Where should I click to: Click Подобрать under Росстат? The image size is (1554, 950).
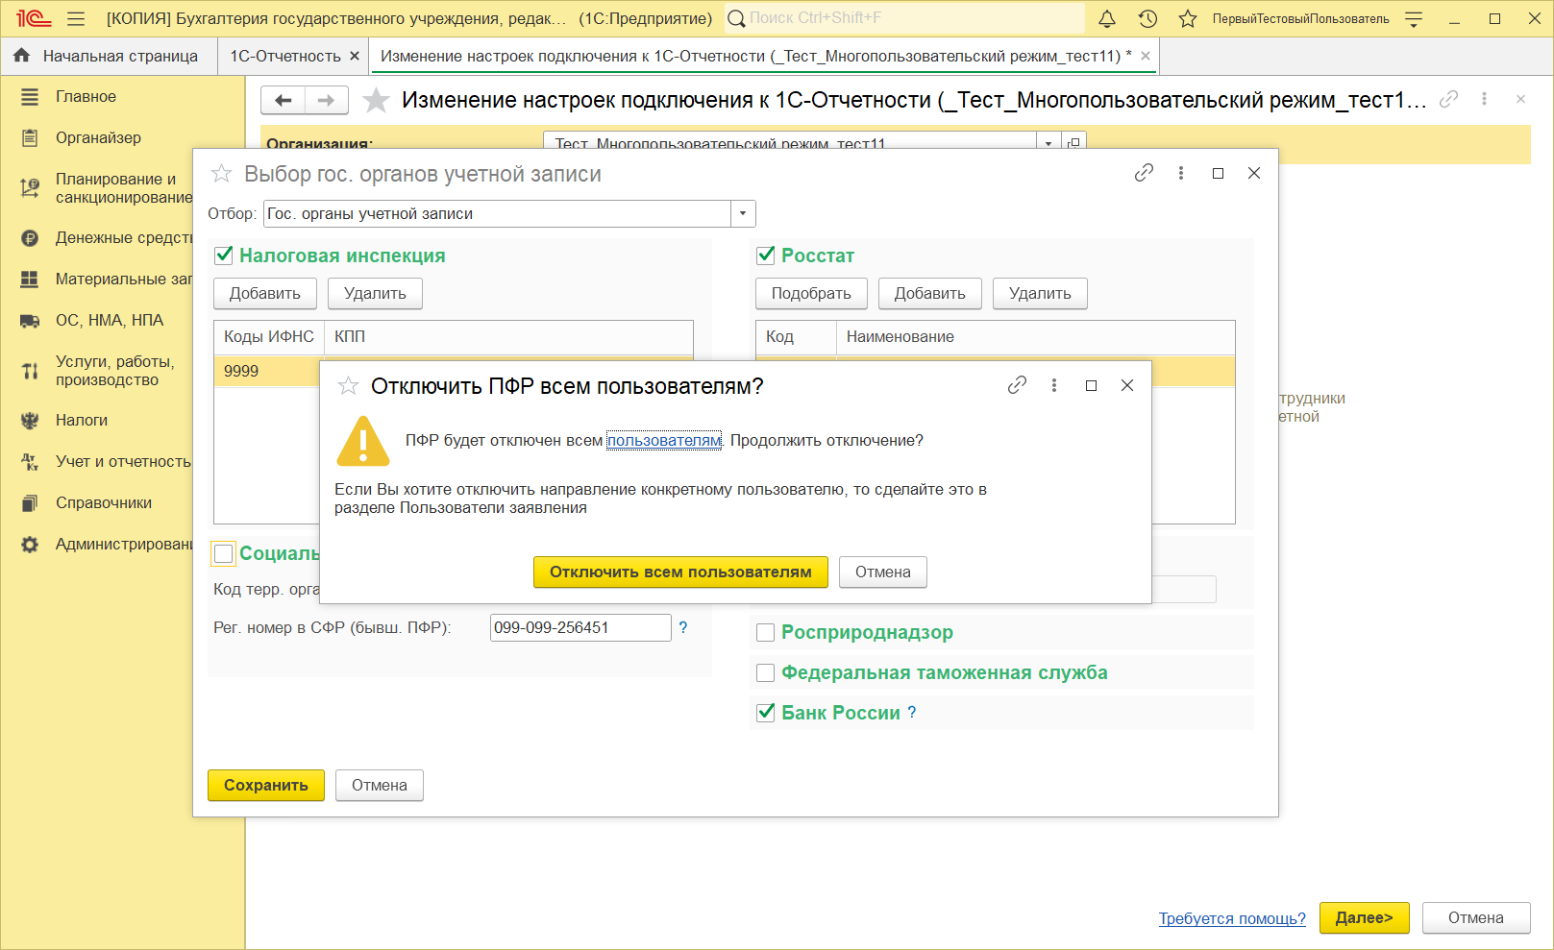(811, 293)
